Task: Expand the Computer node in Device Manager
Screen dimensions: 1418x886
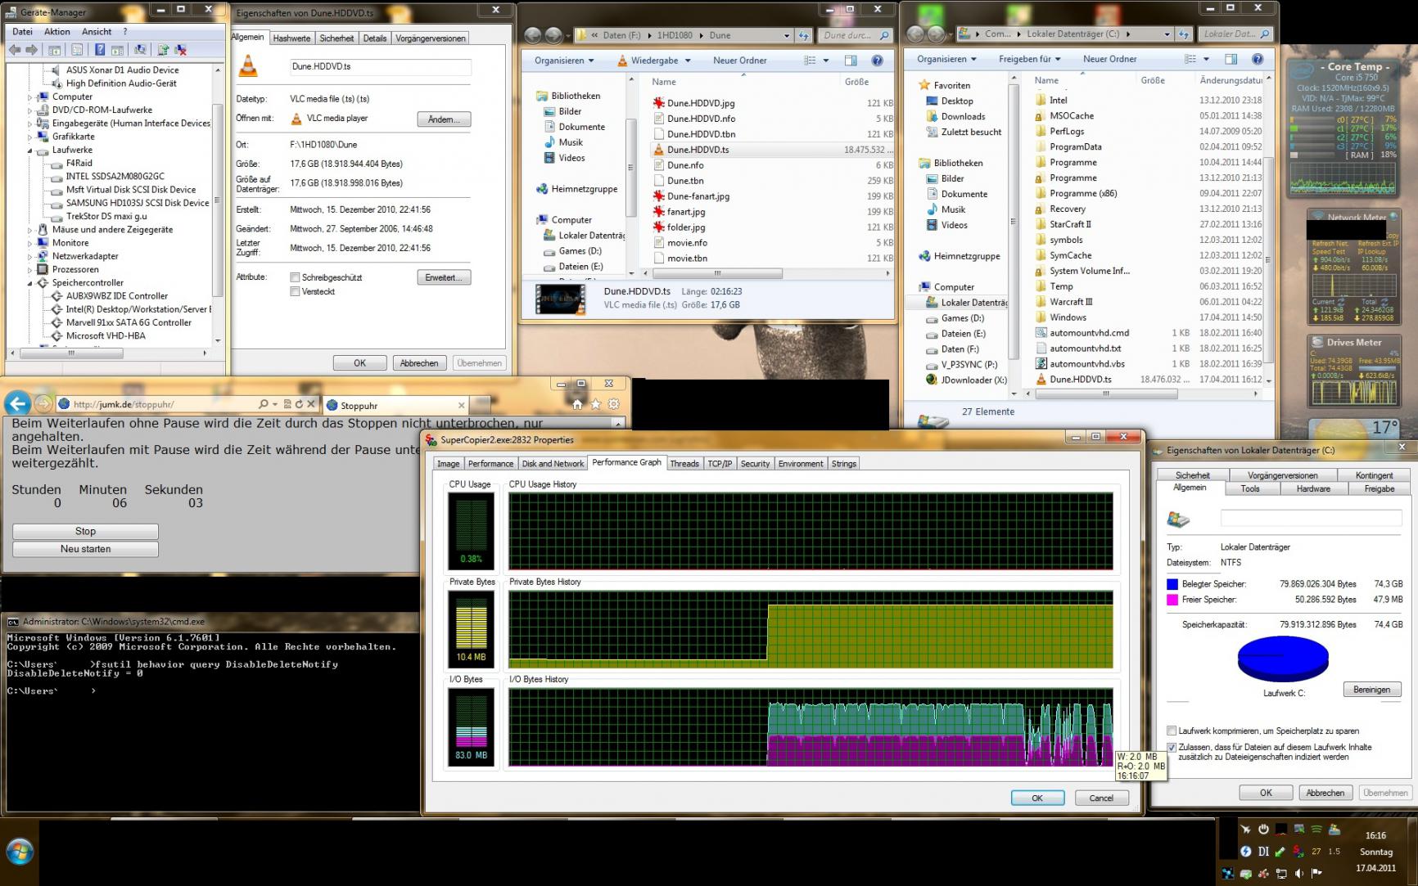Action: (30, 97)
